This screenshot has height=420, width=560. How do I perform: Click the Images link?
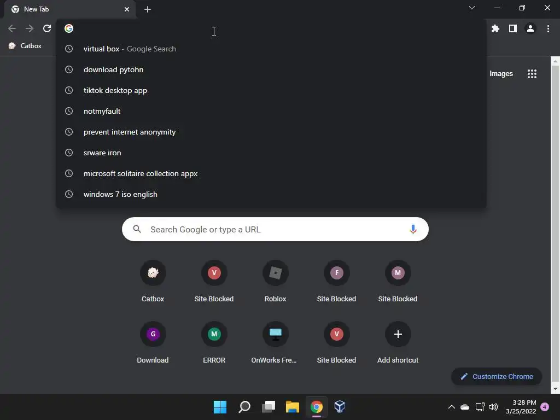click(501, 74)
